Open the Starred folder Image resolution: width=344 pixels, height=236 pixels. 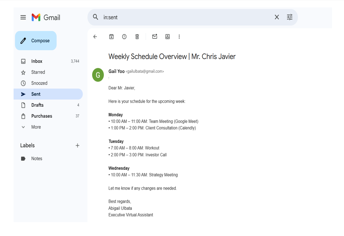tap(48, 72)
